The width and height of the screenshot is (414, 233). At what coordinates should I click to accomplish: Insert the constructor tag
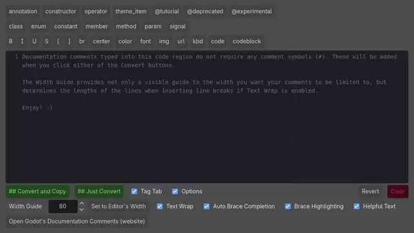coord(60,12)
